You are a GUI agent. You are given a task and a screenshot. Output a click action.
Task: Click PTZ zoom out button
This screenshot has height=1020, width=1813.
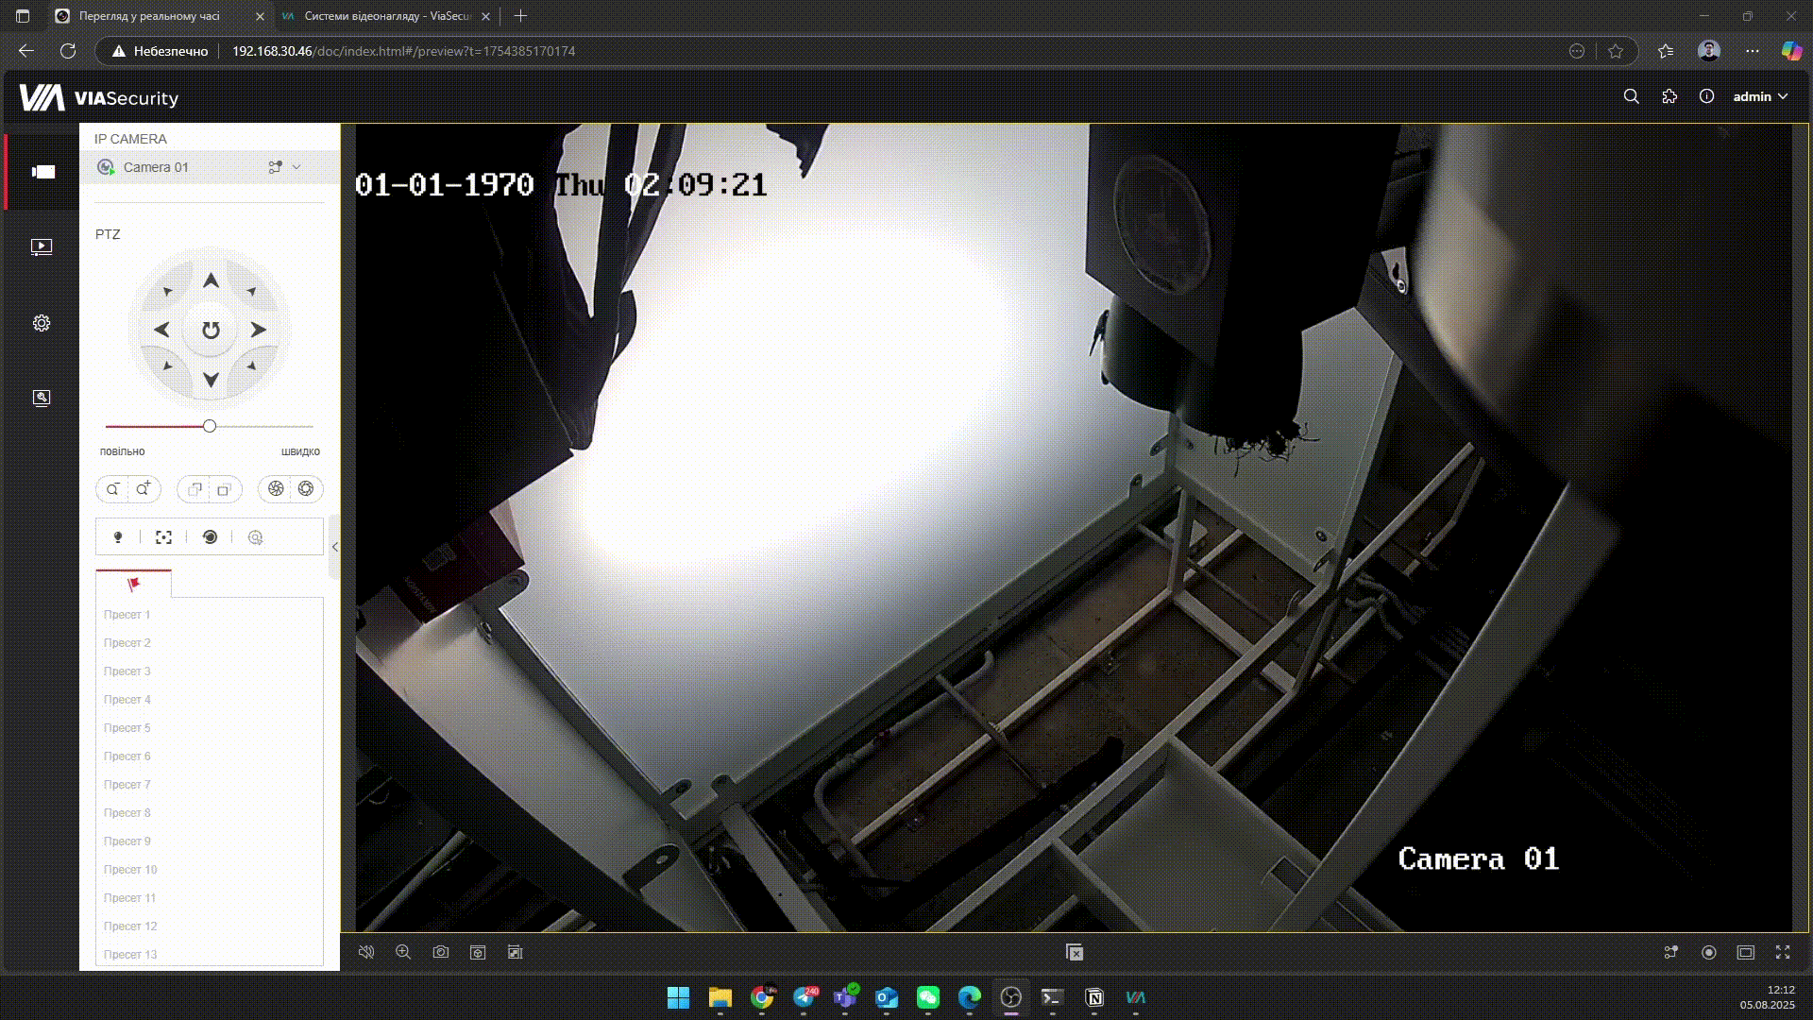112,488
